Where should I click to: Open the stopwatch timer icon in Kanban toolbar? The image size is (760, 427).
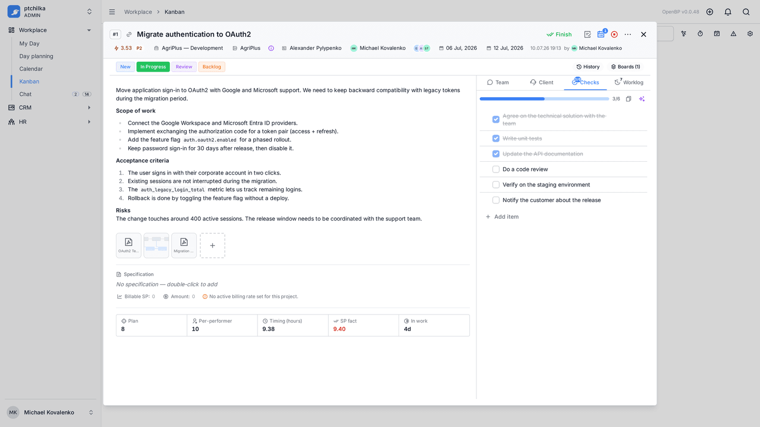coord(700,34)
